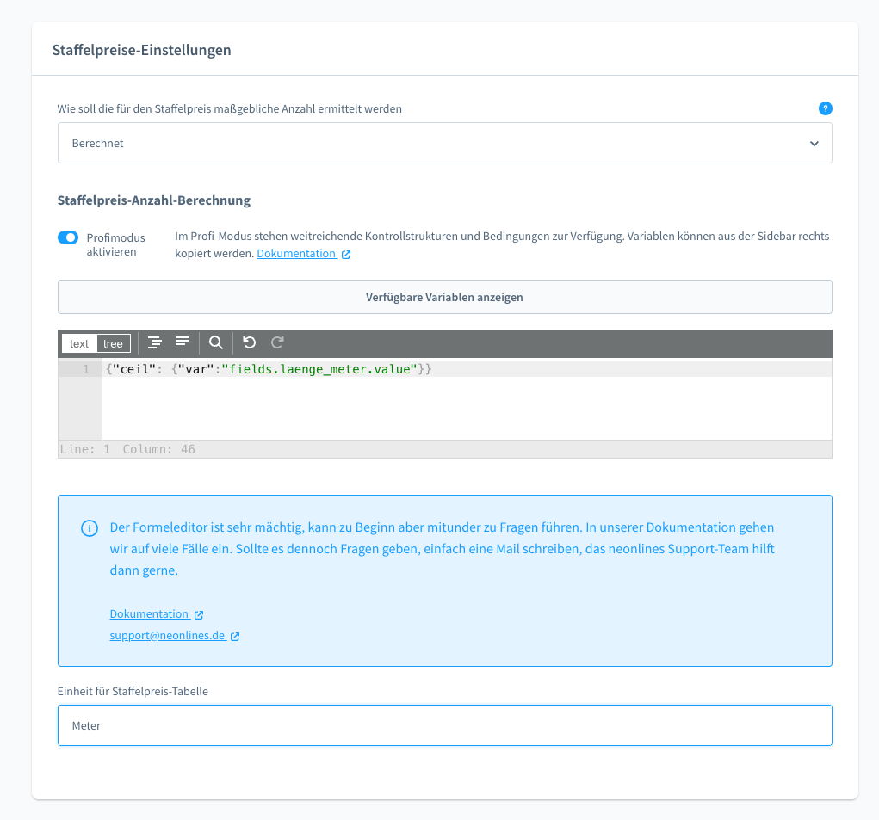Open the editor search magnifier
Screen dimensions: 879x820
pos(216,342)
